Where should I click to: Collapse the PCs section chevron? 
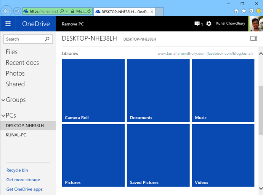click(x=3, y=116)
